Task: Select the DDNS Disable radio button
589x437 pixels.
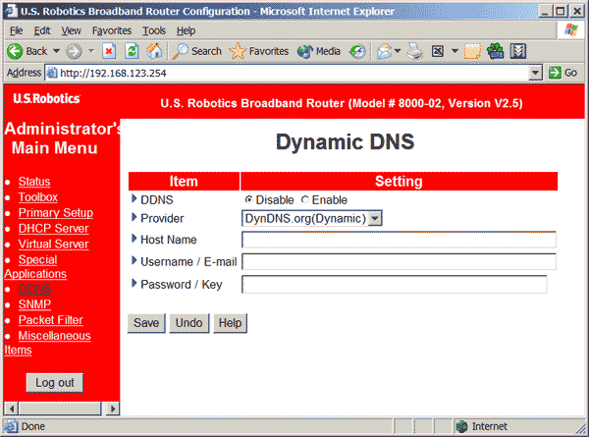Action: click(248, 199)
